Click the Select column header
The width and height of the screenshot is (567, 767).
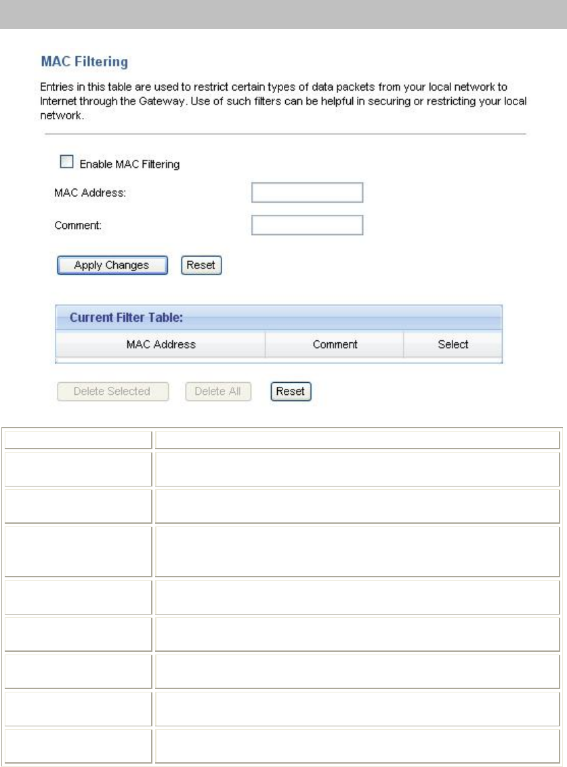click(453, 344)
